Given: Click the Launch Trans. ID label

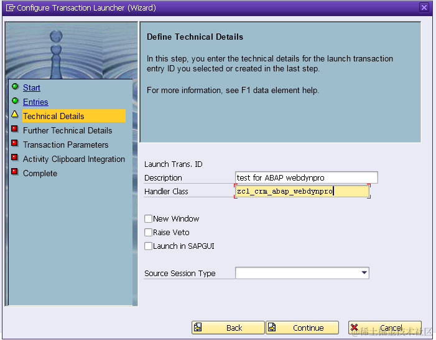Looking at the screenshot, I should [x=174, y=164].
